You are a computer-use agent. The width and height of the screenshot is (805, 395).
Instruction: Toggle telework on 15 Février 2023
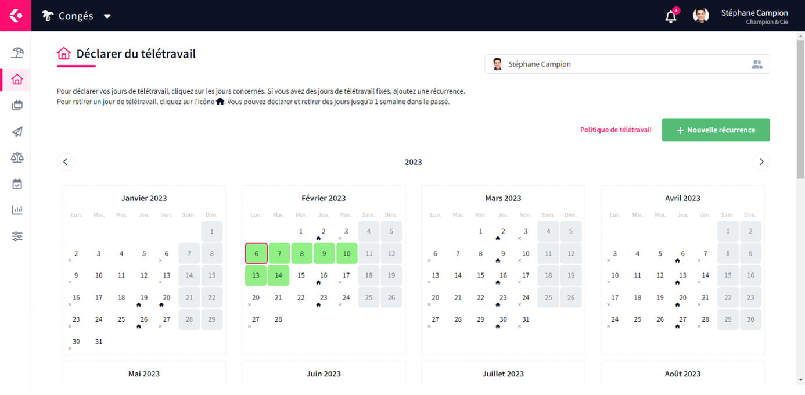301,275
